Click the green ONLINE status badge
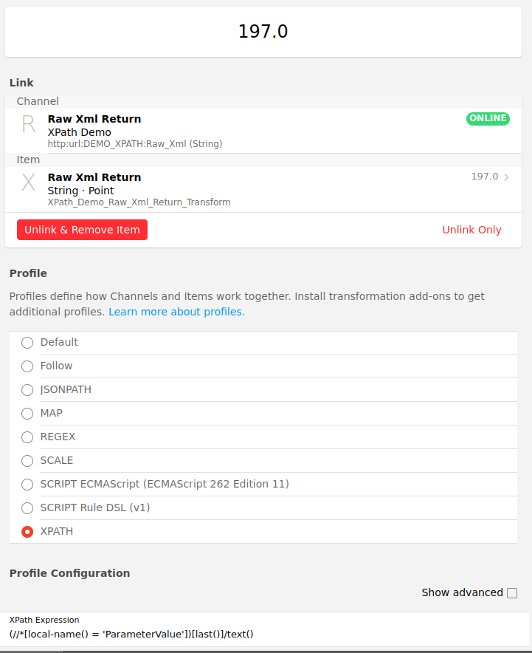 [x=488, y=118]
